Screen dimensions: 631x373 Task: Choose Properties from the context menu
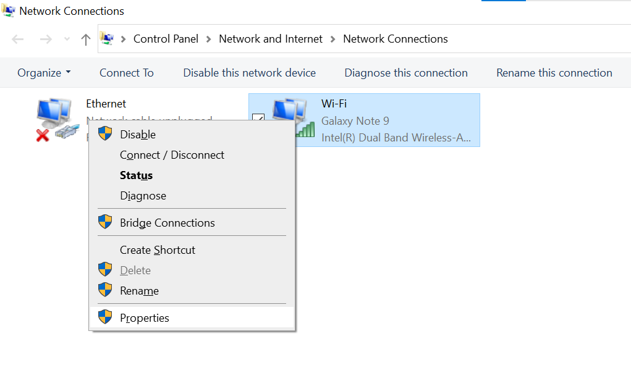144,318
